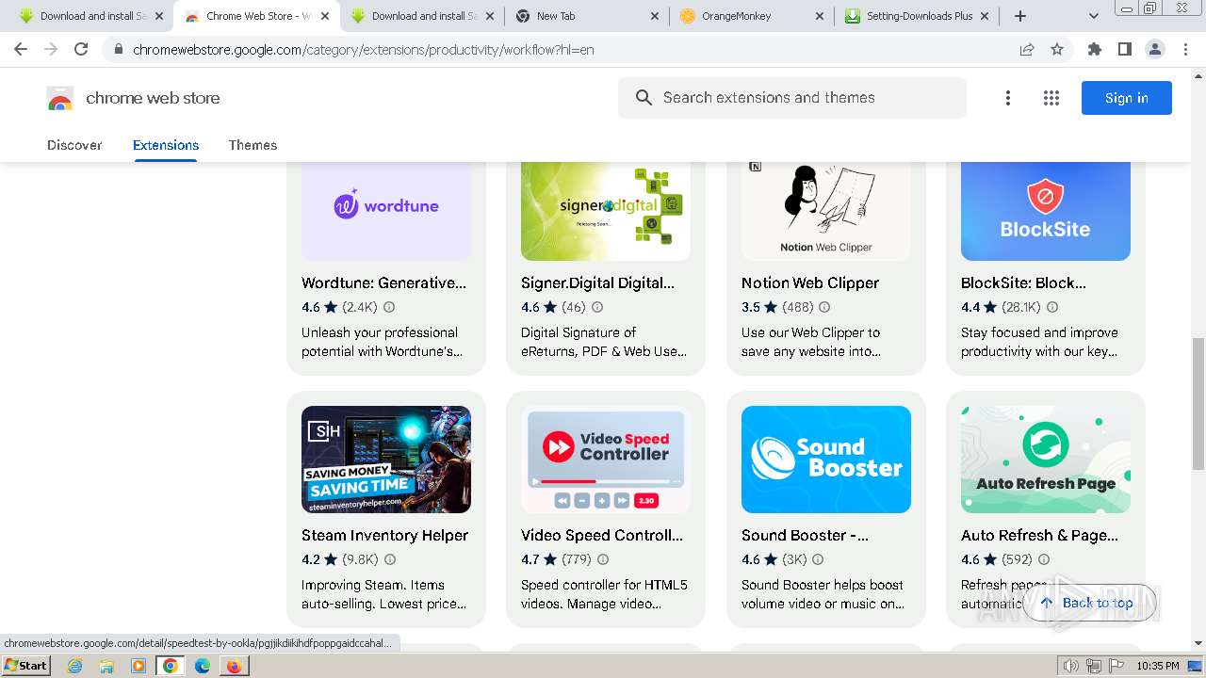Screen dimensions: 1206x678
Task: Click the Sound Booster thumbnail image
Action: tap(826, 460)
